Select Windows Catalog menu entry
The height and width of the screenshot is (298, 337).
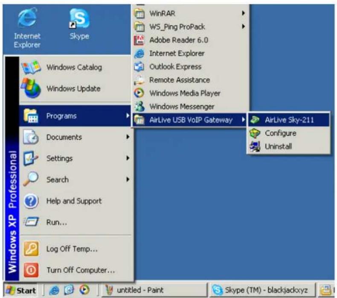(x=75, y=67)
